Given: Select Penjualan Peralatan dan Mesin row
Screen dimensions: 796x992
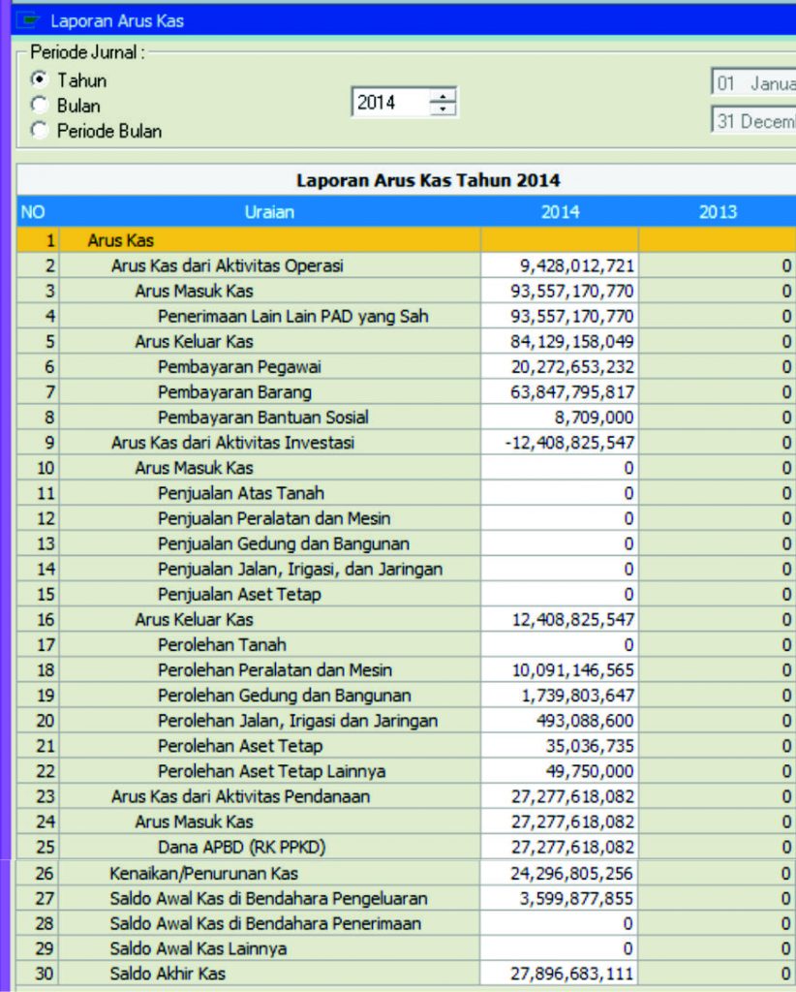Looking at the screenshot, I should click(406, 519).
